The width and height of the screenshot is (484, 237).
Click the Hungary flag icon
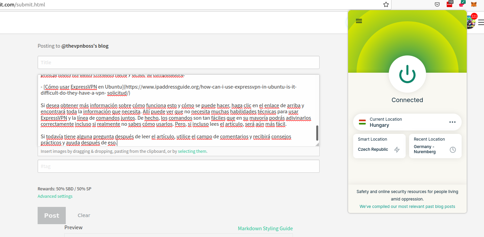(362, 122)
